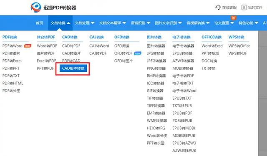
Task: Open 图片转换器 under 图片转换
Action: (156, 46)
